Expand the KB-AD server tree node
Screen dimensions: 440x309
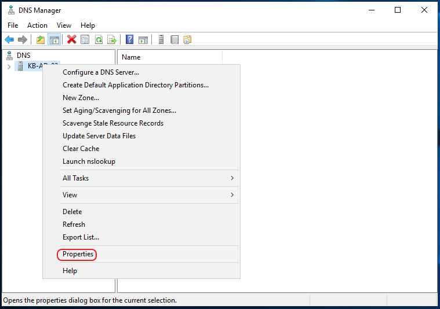pyautogui.click(x=9, y=67)
